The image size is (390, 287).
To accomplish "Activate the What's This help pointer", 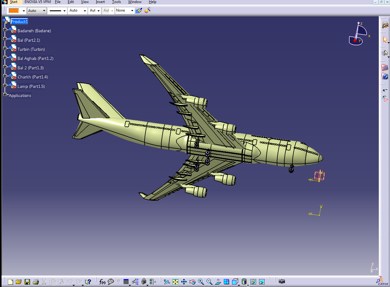I will [x=88, y=282].
